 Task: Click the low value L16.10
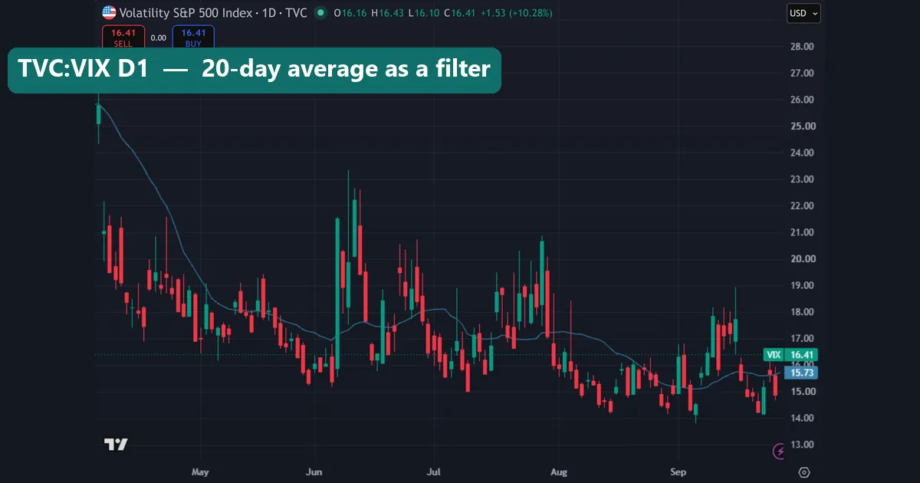point(423,13)
